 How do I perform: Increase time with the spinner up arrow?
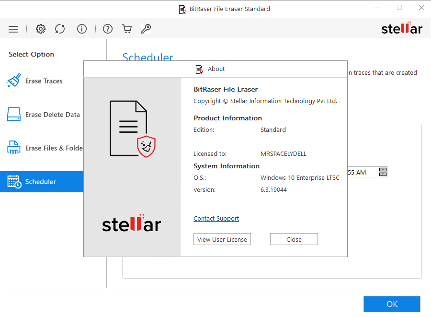[383, 170]
